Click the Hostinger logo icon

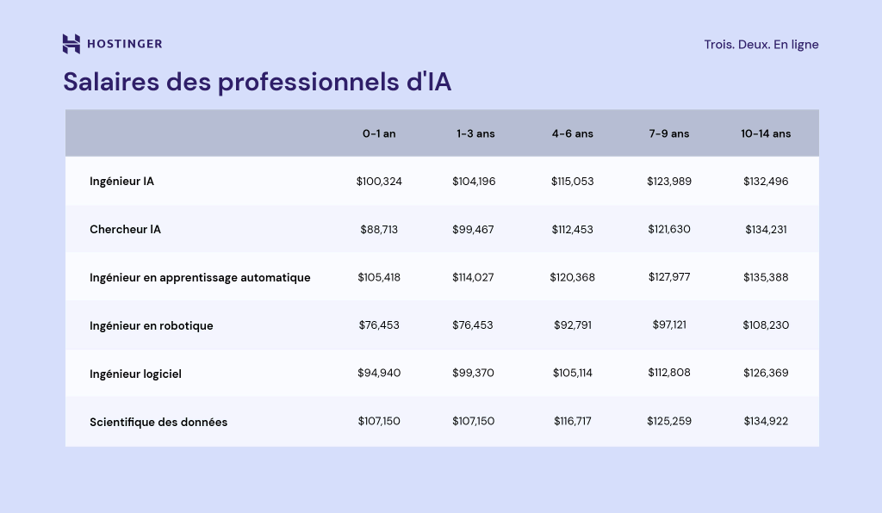[71, 44]
